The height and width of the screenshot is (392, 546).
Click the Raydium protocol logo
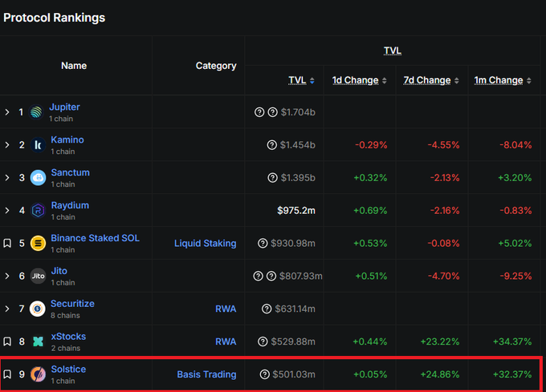38,210
